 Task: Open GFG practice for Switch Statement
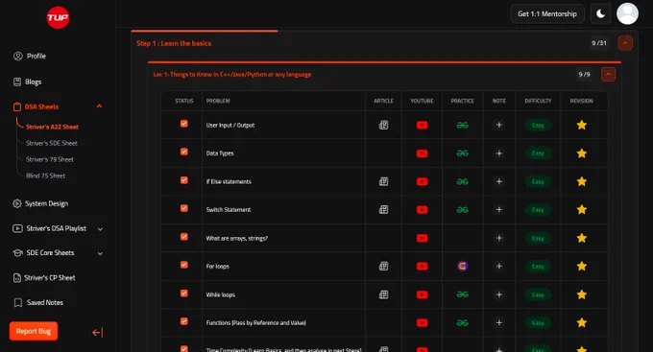(x=462, y=210)
